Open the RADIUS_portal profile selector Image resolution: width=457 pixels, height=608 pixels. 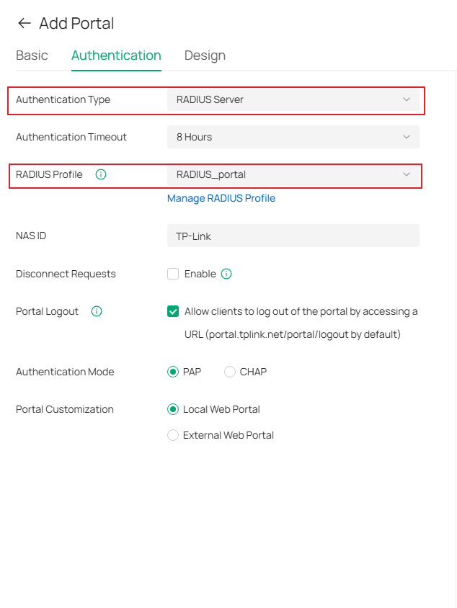click(293, 174)
